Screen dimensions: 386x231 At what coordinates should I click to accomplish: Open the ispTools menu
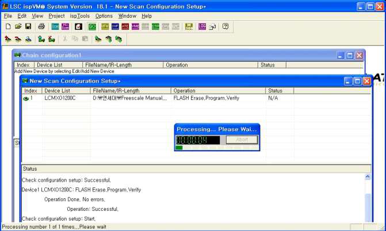pos(79,16)
